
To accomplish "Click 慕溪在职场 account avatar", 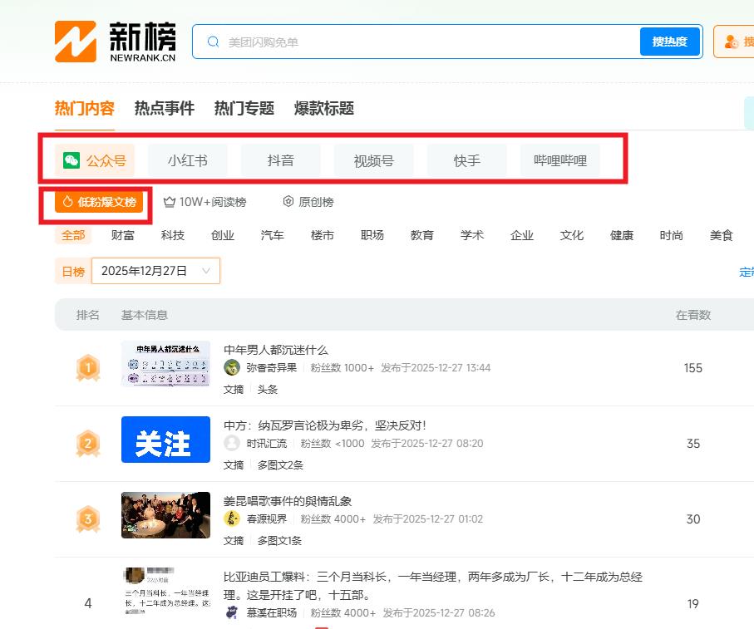I will pos(232,612).
